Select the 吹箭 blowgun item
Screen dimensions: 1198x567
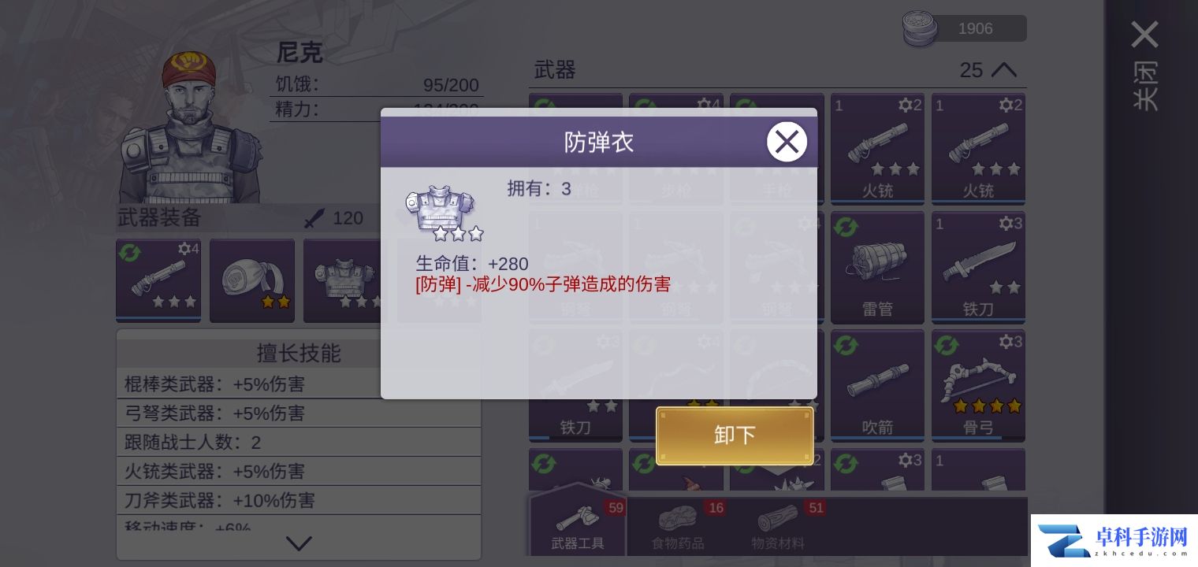pos(877,386)
